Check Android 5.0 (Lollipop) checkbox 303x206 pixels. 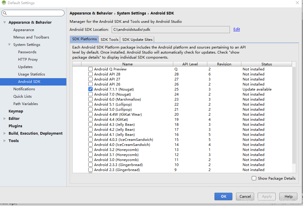(x=90, y=109)
